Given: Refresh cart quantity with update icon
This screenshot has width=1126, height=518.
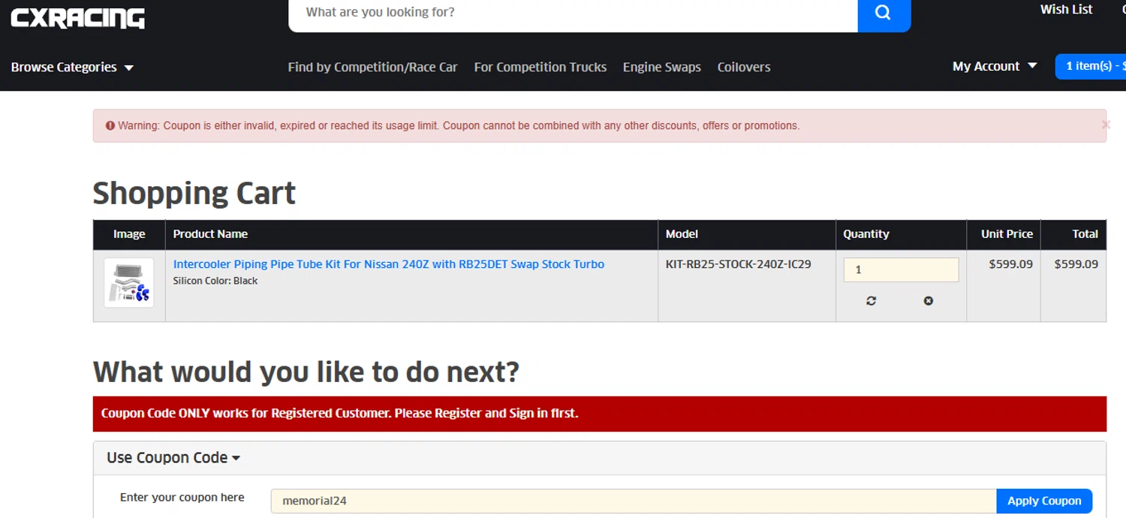Looking at the screenshot, I should coord(871,300).
